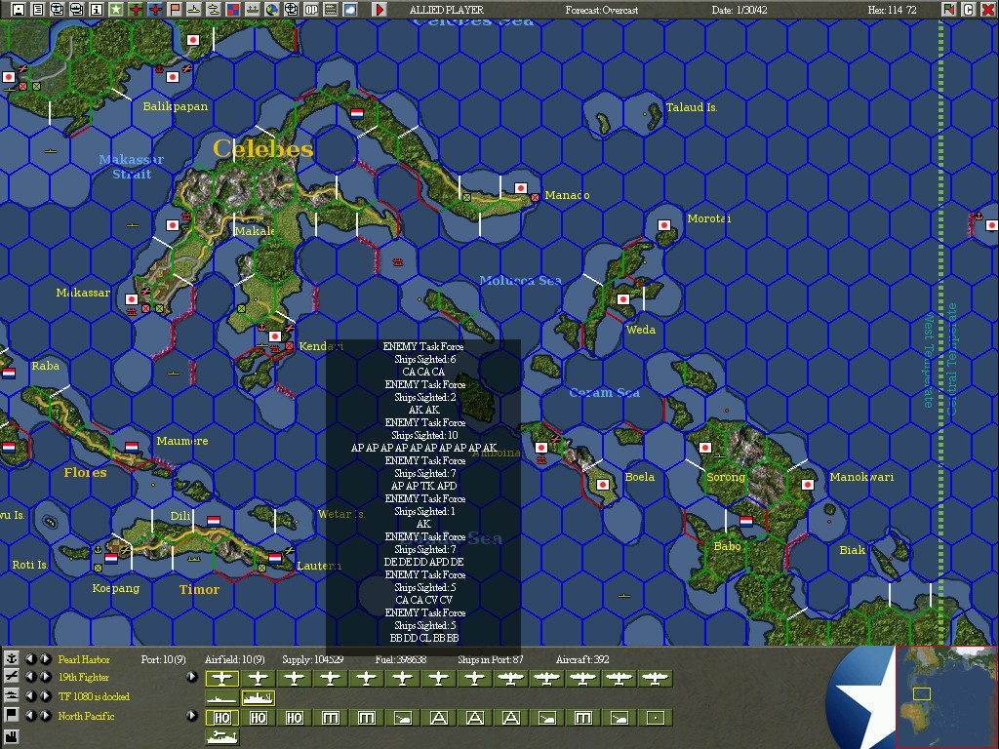Go to next air group after 19th Fighter
This screenshot has width=999, height=749.
pos(45,677)
